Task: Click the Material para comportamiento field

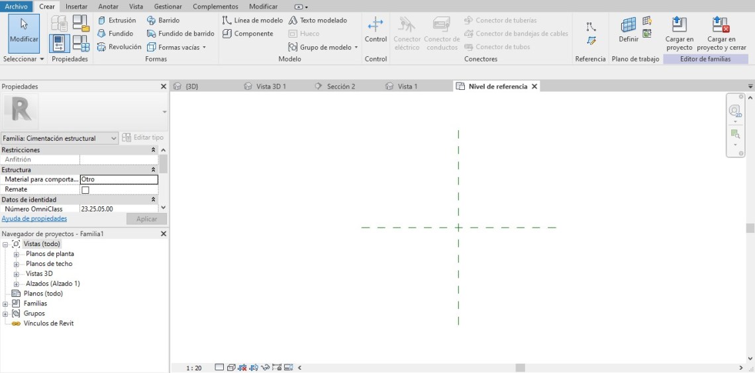Action: (x=119, y=179)
